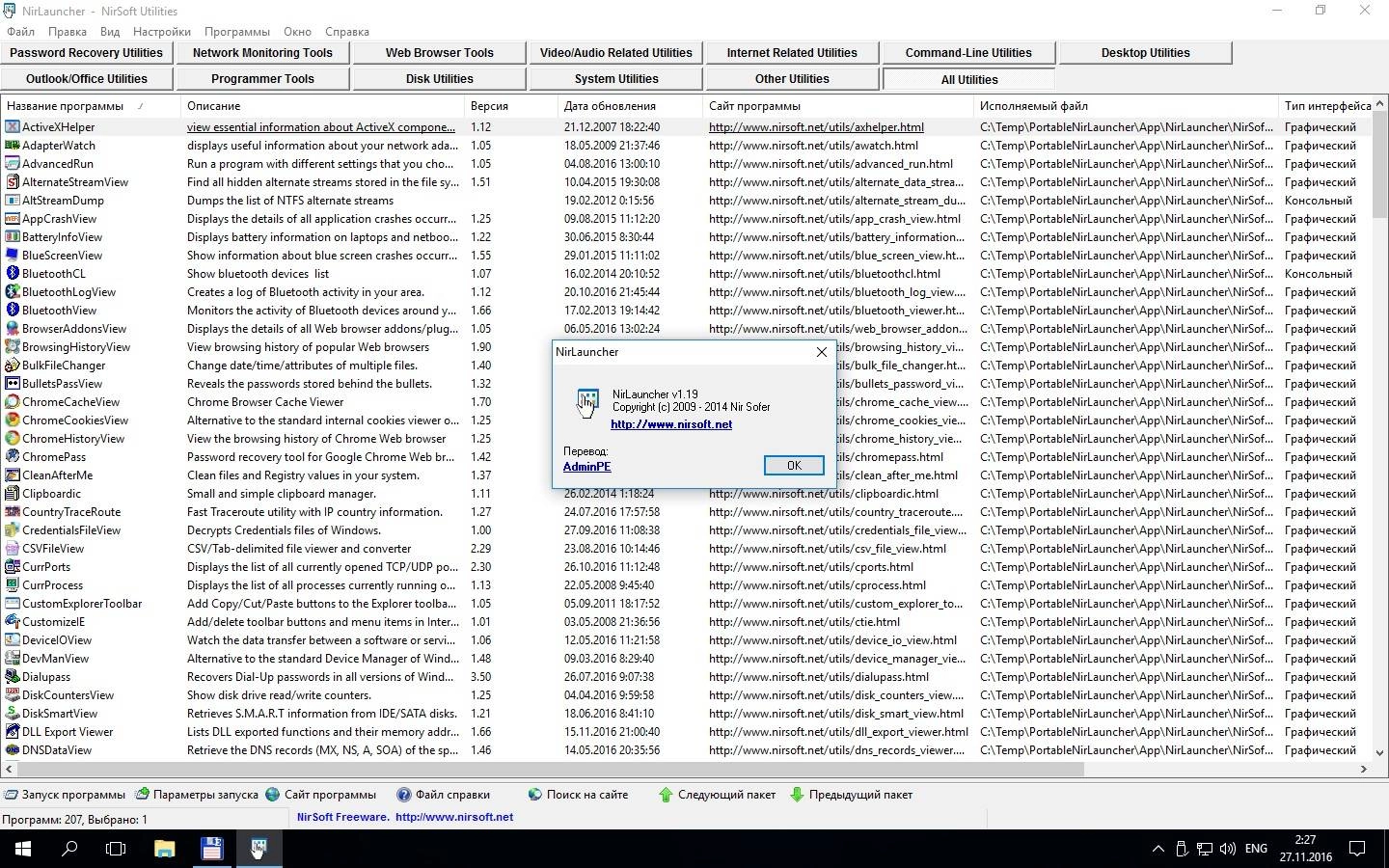Open the Вид menu

click(110, 32)
